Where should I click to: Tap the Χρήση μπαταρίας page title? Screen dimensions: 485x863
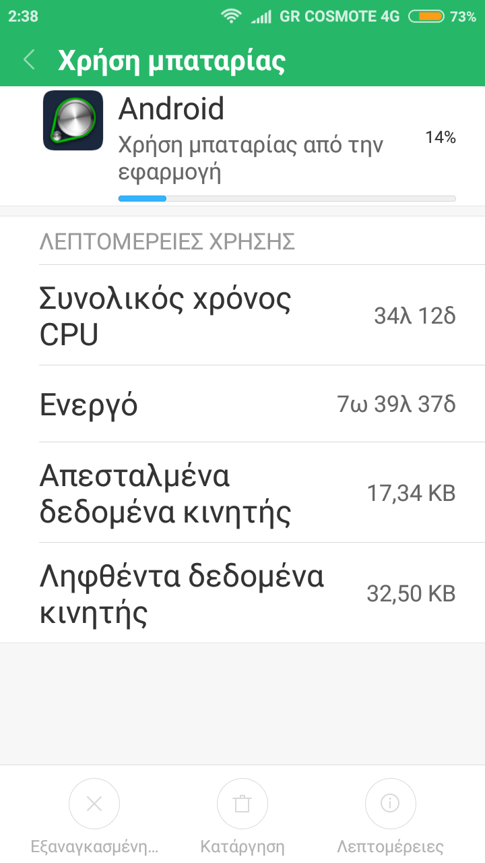pyautogui.click(x=172, y=61)
